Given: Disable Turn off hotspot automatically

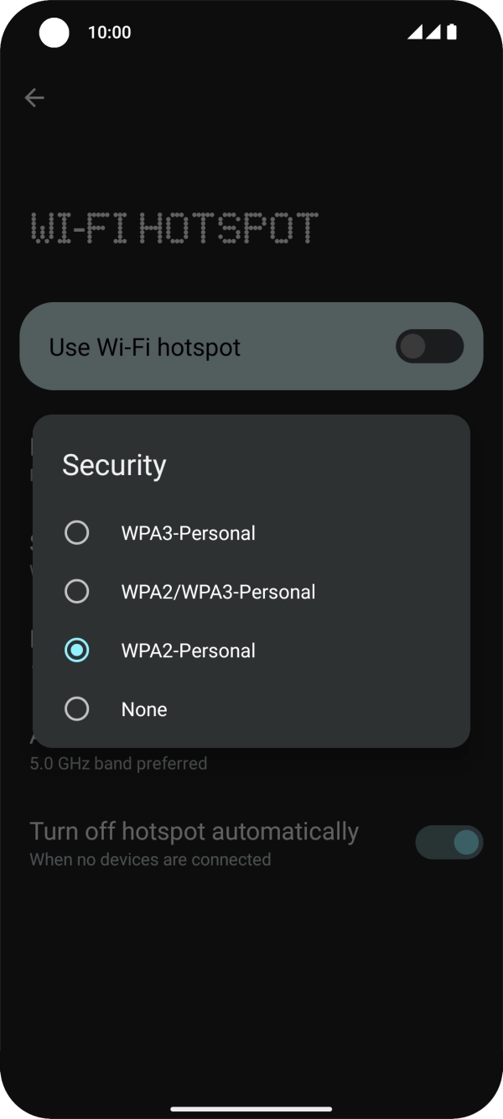Looking at the screenshot, I should coord(449,842).
